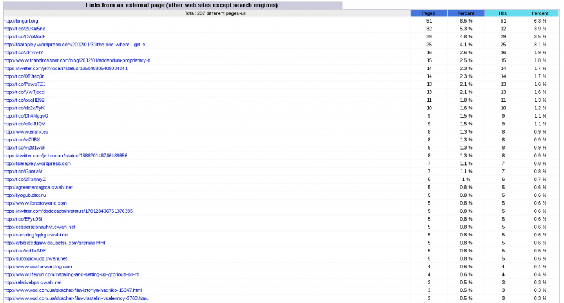
Task: Open the http://t.co/ZPmnHYT link
Action: click(25, 52)
